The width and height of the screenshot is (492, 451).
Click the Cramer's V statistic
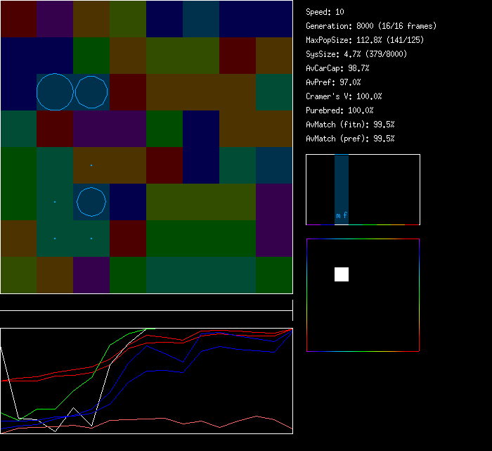click(344, 96)
